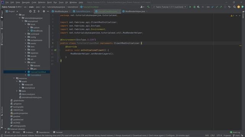Run with coverage icon in toolbar
The height and width of the screenshot is (137, 245).
pos(198,7)
